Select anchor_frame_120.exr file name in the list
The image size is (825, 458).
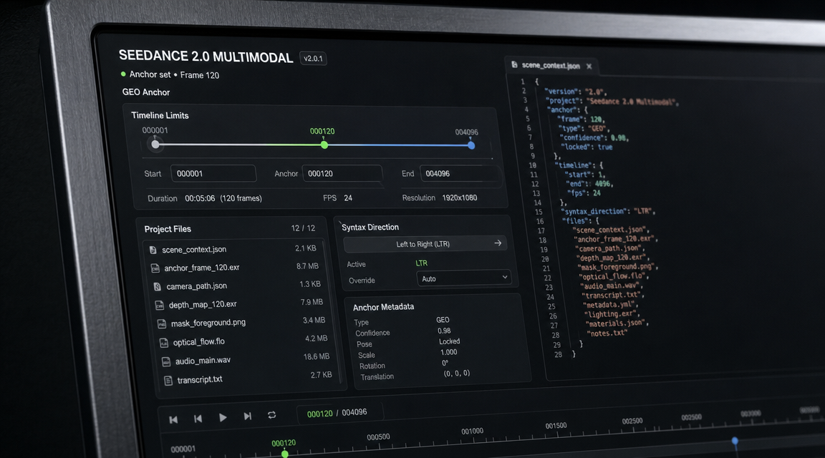click(x=202, y=268)
